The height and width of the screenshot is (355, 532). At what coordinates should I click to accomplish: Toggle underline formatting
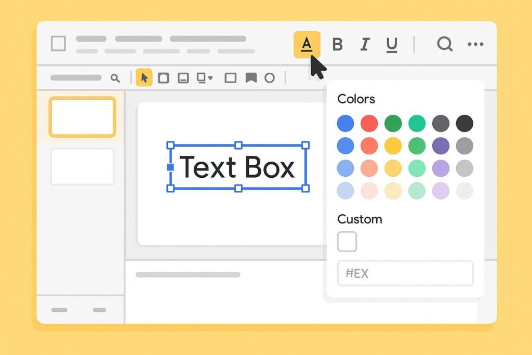point(392,45)
